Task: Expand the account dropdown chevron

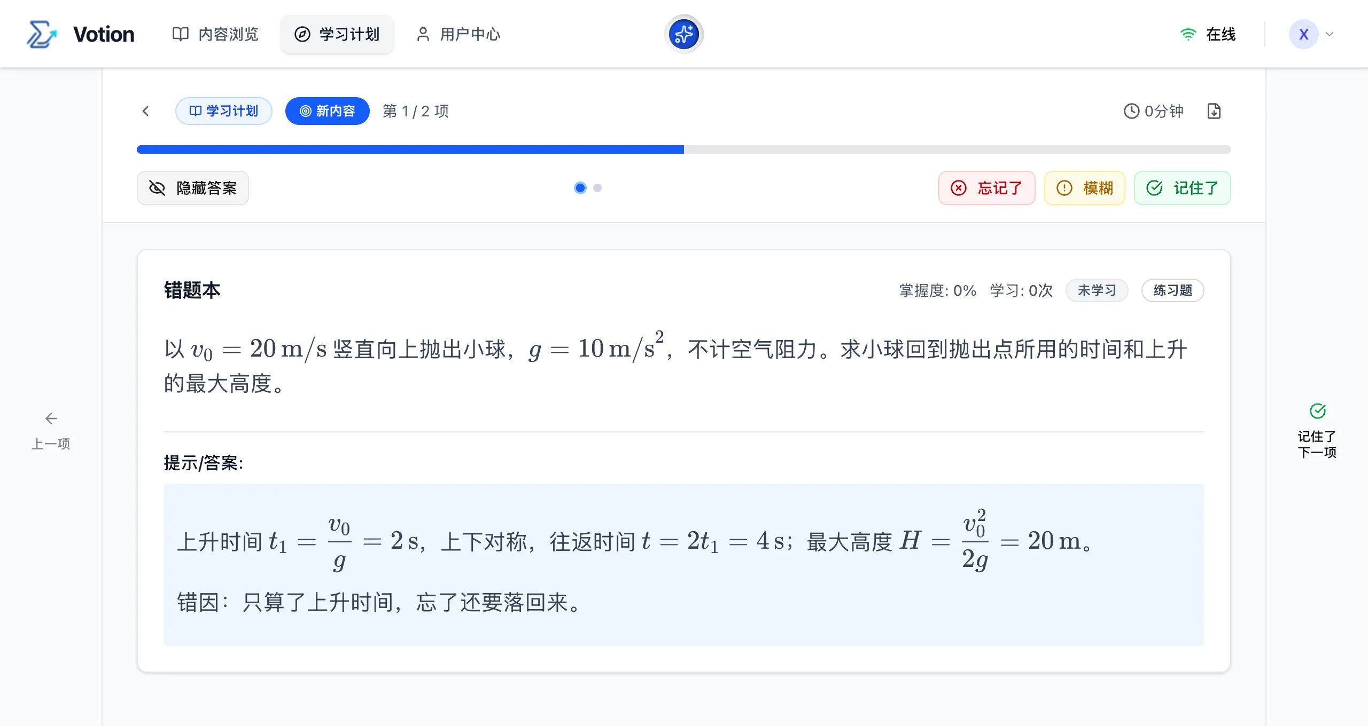Action: 1330,34
